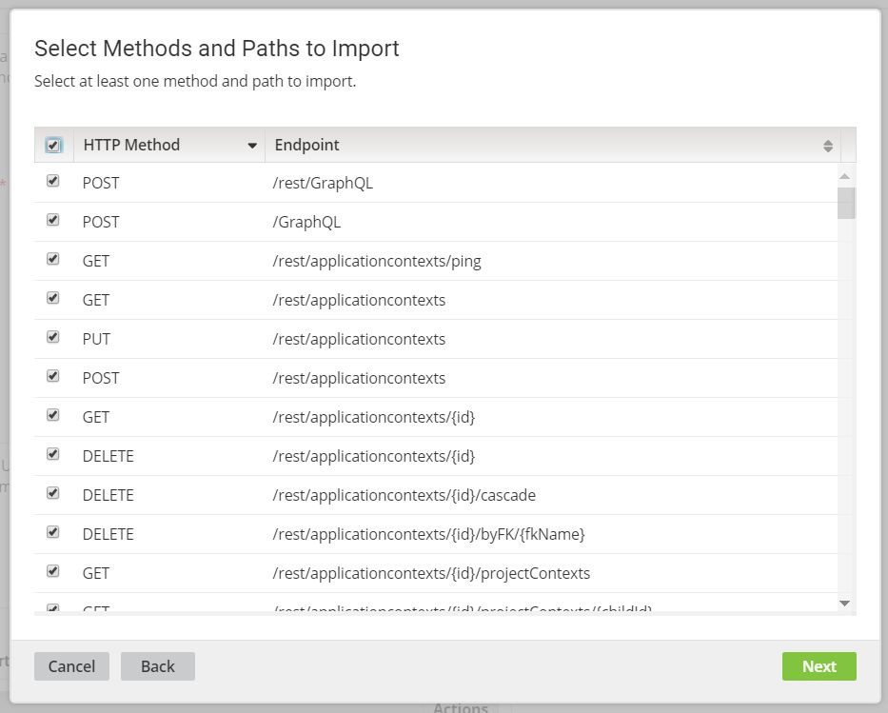Screen dimensions: 888x713
Task: Select the GET /rest/applicationcontexts/{id} row
Action: [52, 414]
